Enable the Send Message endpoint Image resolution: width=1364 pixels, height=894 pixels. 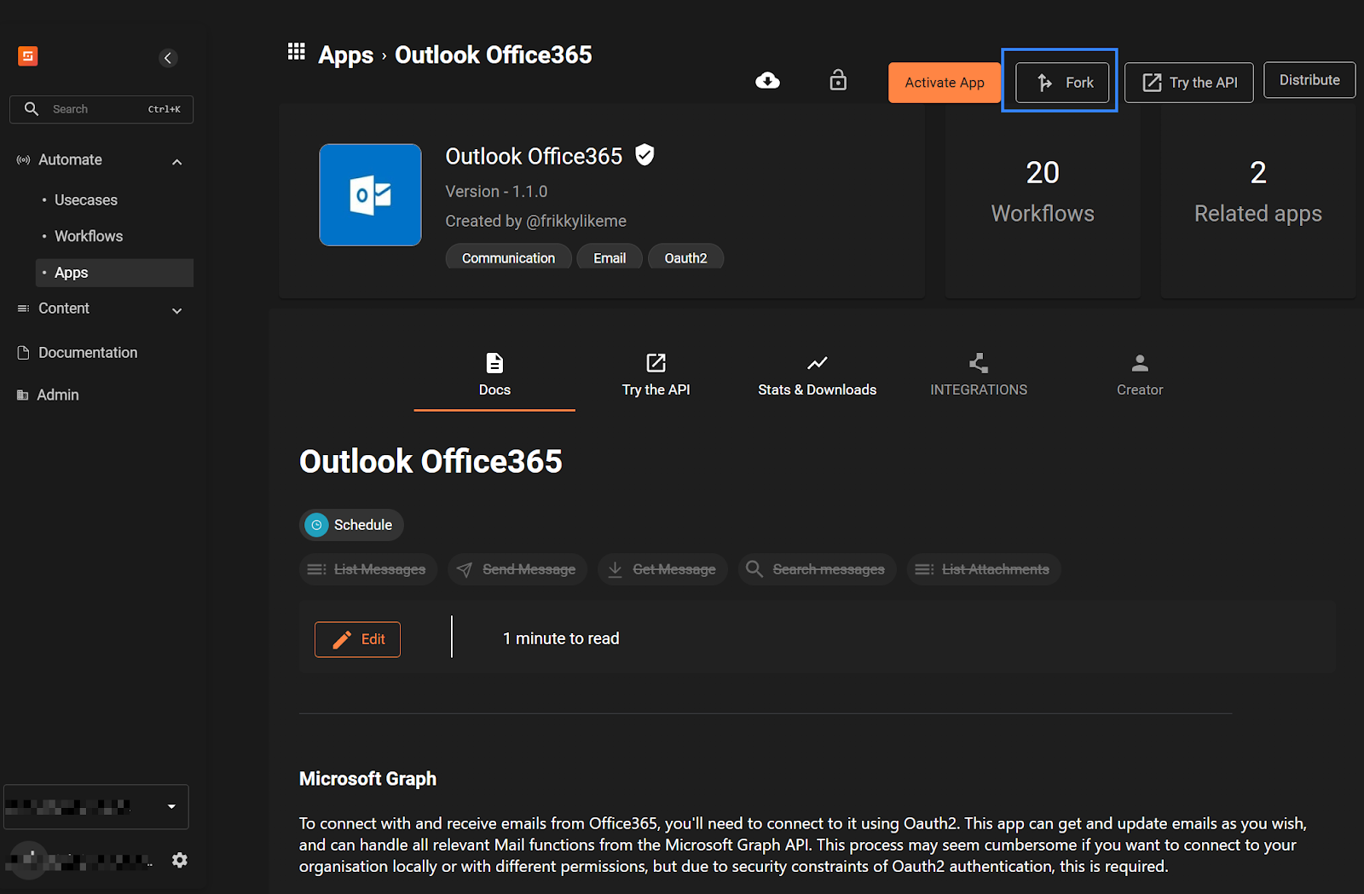(517, 568)
